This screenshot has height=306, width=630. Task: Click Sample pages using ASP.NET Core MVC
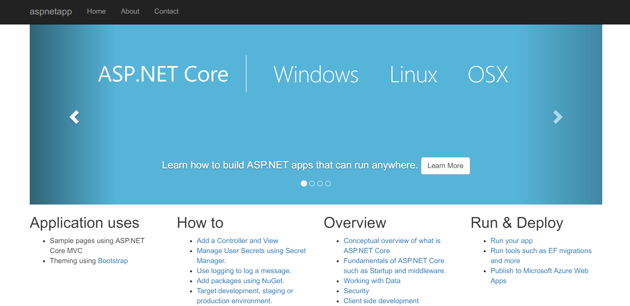[x=97, y=245]
